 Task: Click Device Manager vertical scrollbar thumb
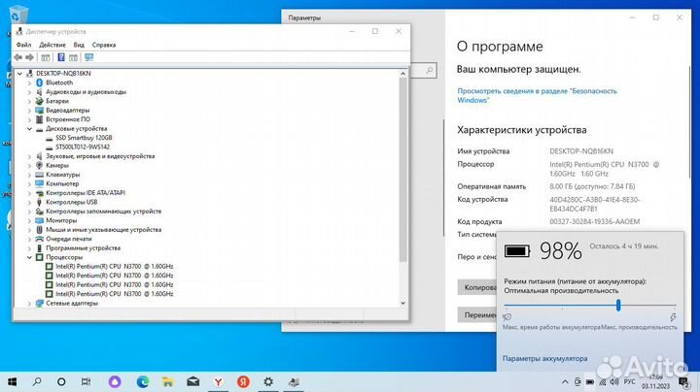(402, 169)
